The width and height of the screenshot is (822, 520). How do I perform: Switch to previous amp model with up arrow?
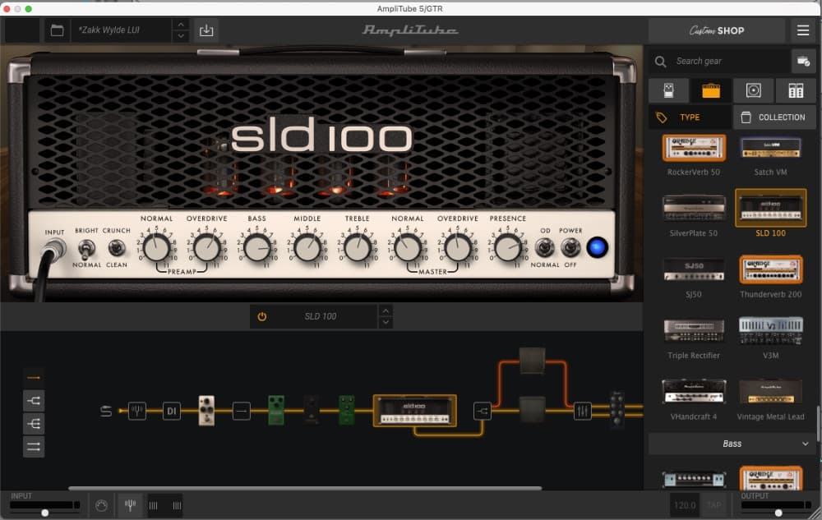(x=386, y=311)
